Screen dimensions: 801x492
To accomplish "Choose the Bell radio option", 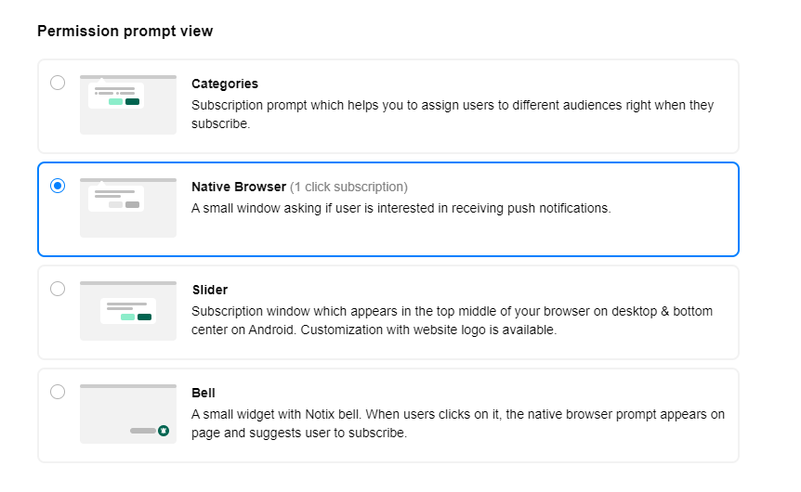I will [58, 392].
